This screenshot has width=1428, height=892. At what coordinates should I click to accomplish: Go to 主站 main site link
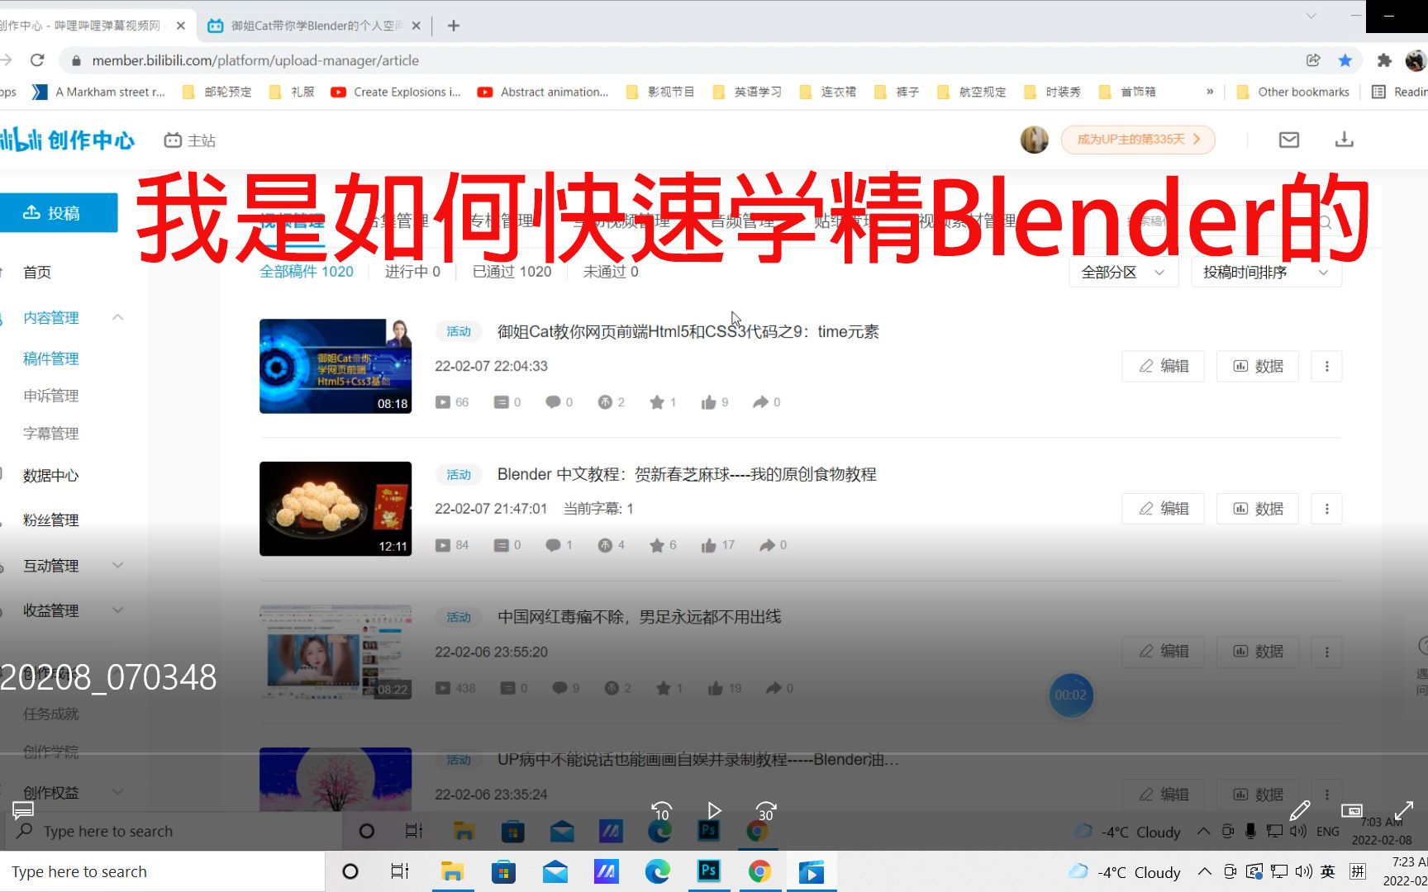190,140
